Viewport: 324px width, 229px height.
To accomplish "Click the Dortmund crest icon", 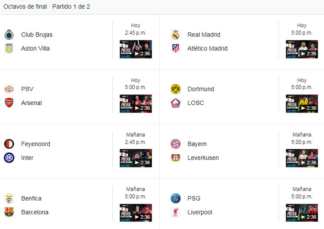I will point(176,89).
